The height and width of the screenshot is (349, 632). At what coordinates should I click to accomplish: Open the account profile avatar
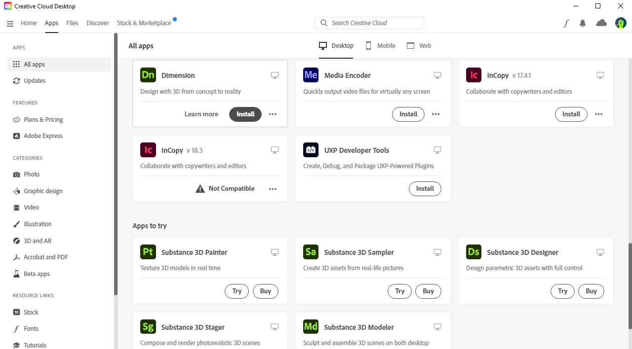pyautogui.click(x=621, y=23)
